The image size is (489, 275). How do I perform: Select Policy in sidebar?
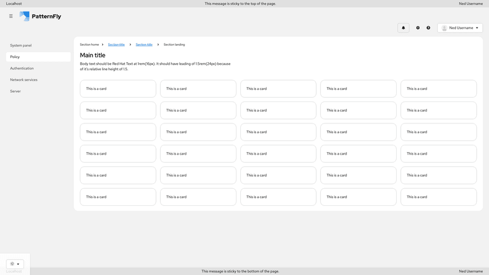click(38, 57)
